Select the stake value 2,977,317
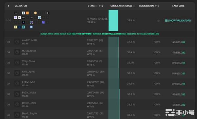The width and height of the screenshot is (197, 119). click(x=92, y=40)
